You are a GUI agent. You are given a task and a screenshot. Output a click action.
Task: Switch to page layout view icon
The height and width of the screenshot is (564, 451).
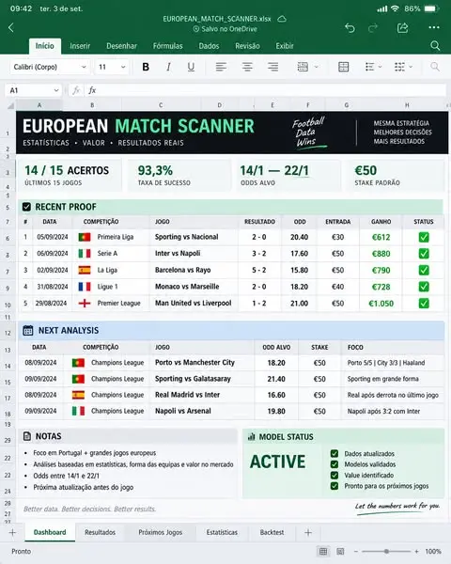(x=340, y=552)
